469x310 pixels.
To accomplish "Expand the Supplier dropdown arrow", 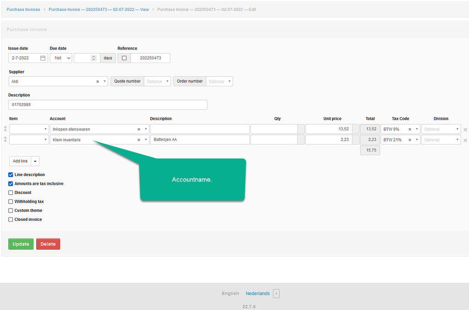I will [x=105, y=81].
